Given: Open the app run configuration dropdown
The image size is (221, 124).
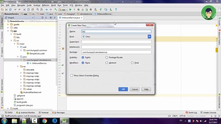Looking at the screenshot, I should coord(63,10).
